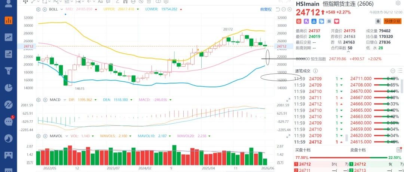The height and width of the screenshot is (172, 404).
Task: Zoom out chart with minus circle
Action: click(x=284, y=10)
